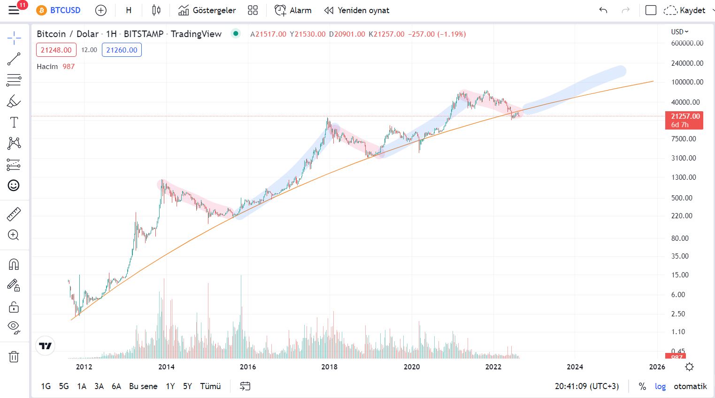
Task: Open the layout selection grid menu
Action: pos(253,10)
